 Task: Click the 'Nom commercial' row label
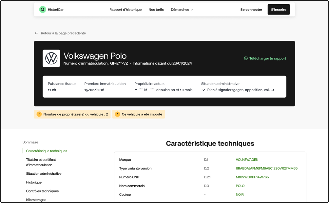point(132,186)
